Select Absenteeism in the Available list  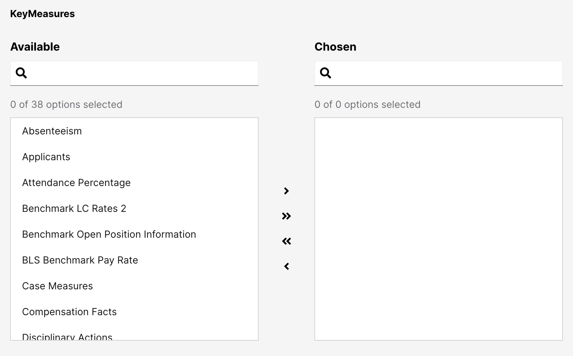pos(52,131)
